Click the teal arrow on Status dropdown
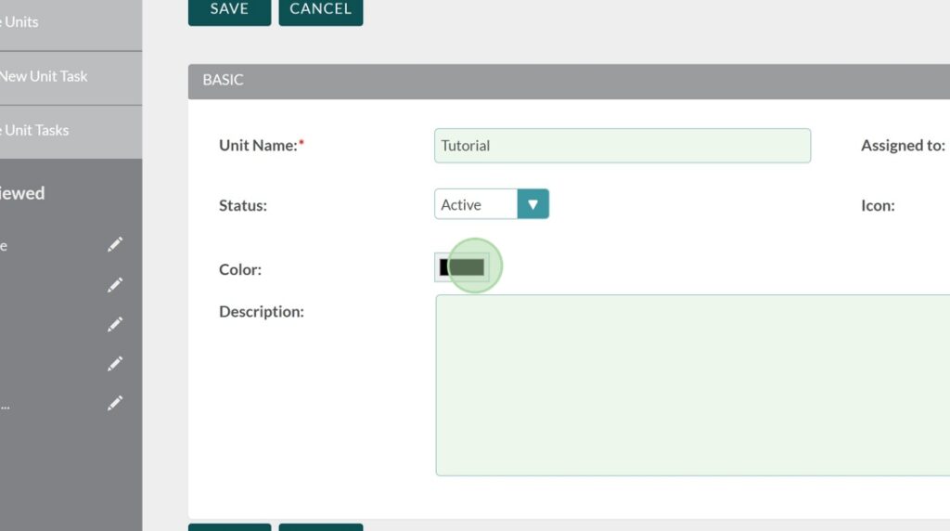950x531 pixels. pyautogui.click(x=533, y=205)
